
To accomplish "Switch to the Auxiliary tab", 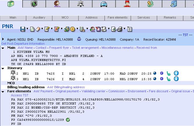I will (x=39, y=18).
